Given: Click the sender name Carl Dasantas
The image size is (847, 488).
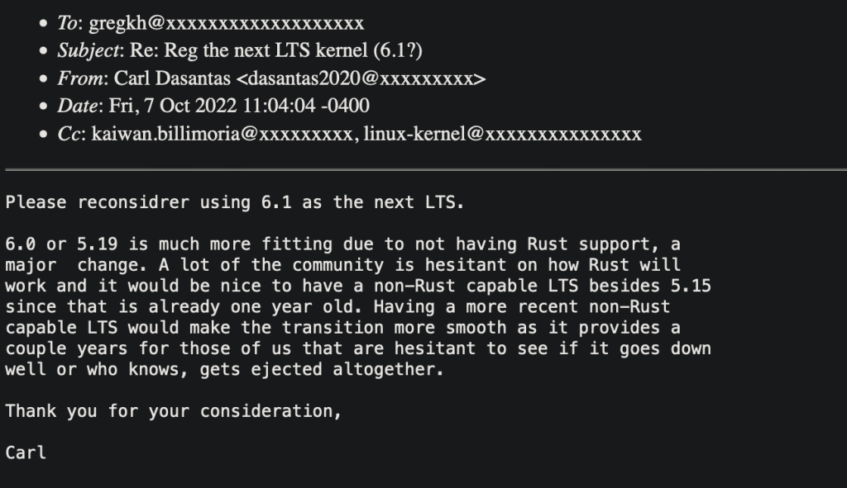Looking at the screenshot, I should click(x=172, y=78).
